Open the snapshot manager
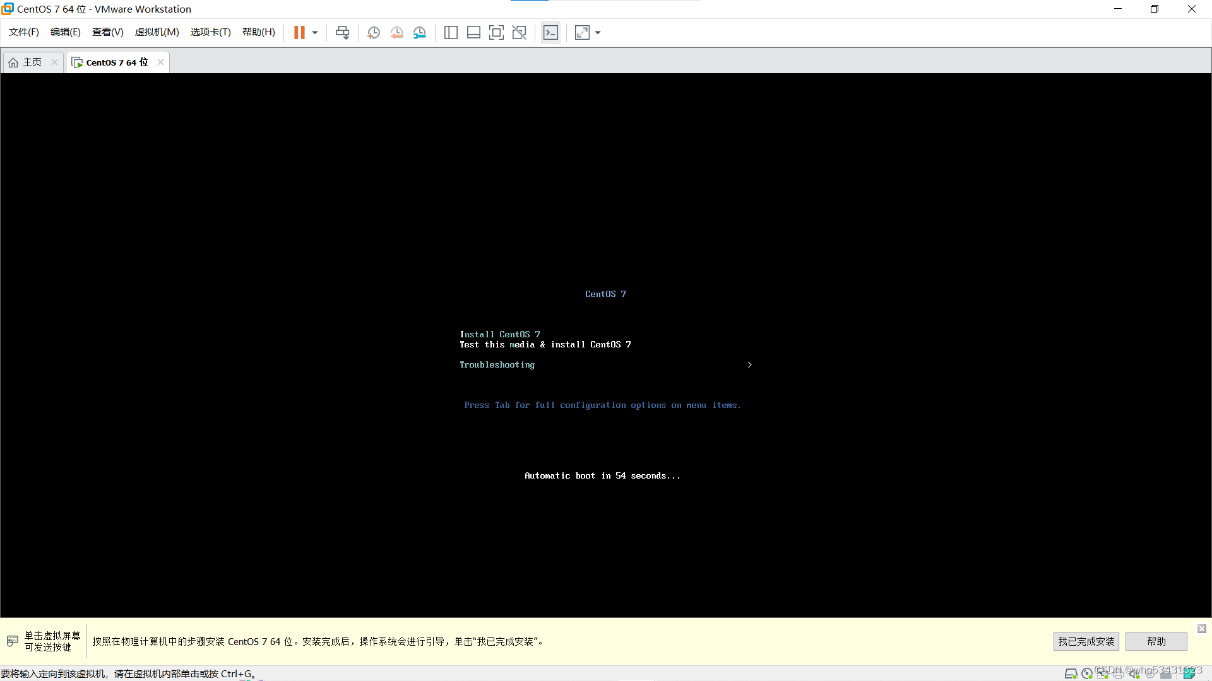 419,33
